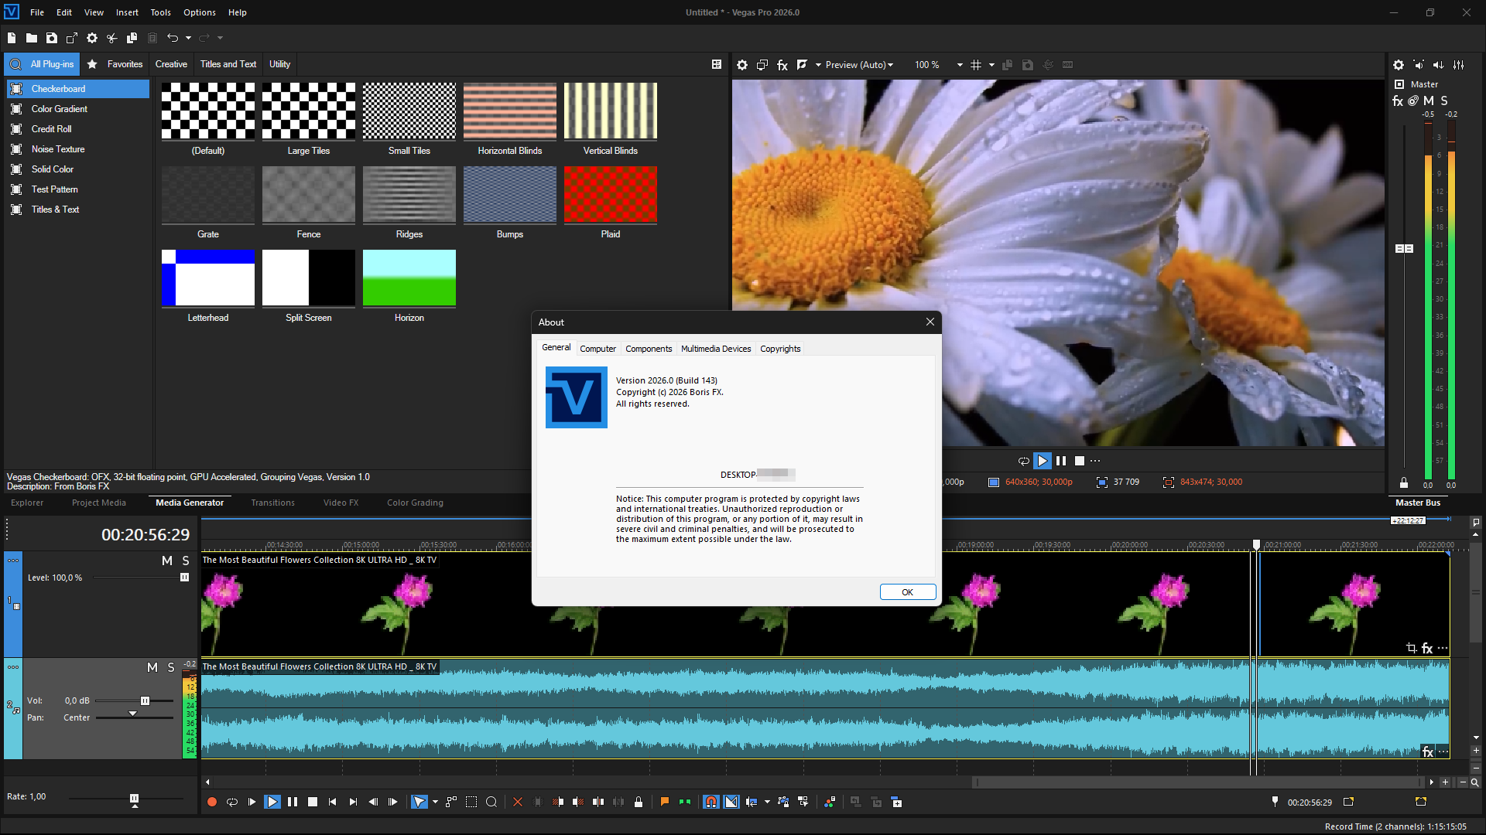Pick the Plaid checkerboard preset thumbnail
Image resolution: width=1486 pixels, height=835 pixels.
click(611, 195)
